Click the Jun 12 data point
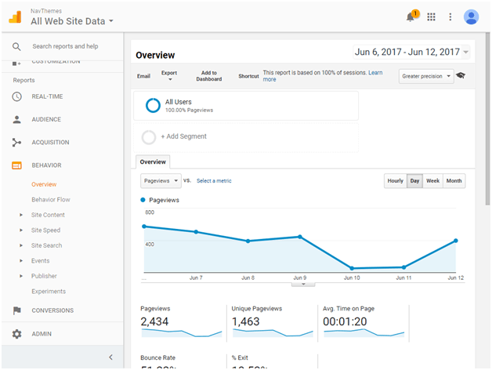Image resolution: width=492 pixels, height=370 pixels. (456, 241)
